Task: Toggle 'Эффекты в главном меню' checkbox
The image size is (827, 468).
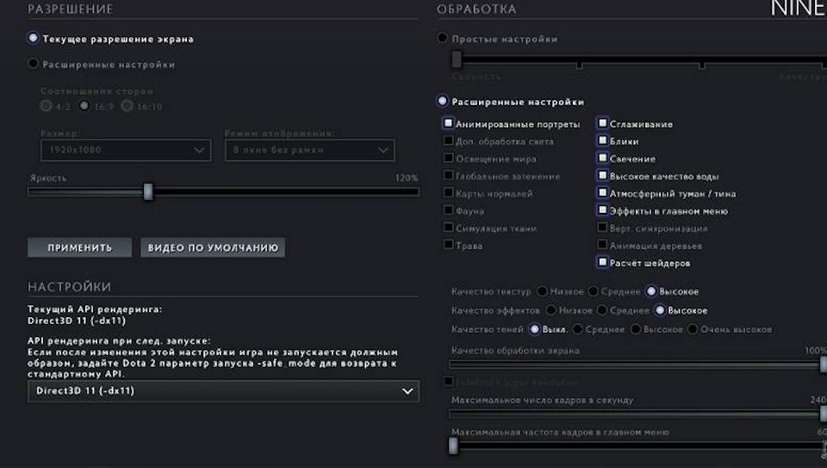Action: point(603,210)
